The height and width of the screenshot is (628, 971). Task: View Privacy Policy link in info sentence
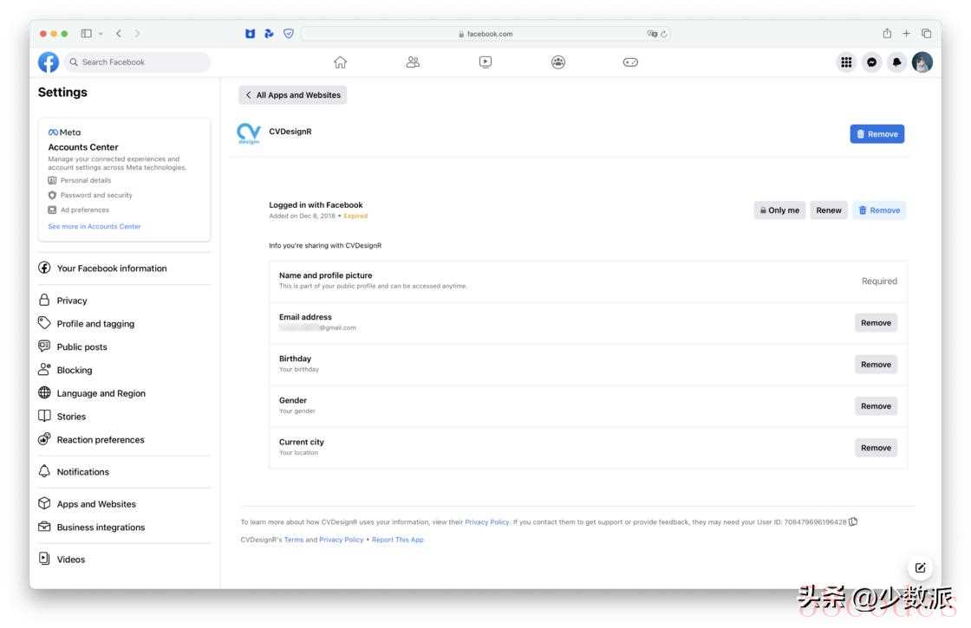coord(486,522)
